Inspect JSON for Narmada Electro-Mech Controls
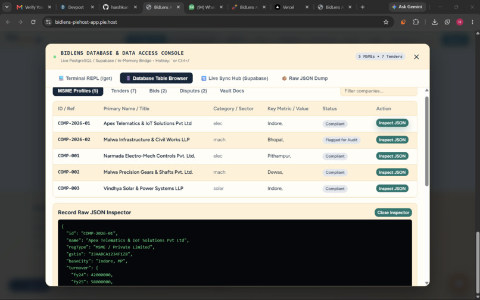The image size is (480, 300). click(392, 156)
